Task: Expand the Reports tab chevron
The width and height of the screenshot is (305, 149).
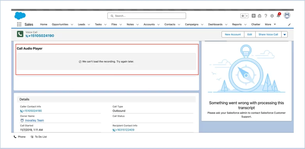Action: pyautogui.click(x=245, y=24)
